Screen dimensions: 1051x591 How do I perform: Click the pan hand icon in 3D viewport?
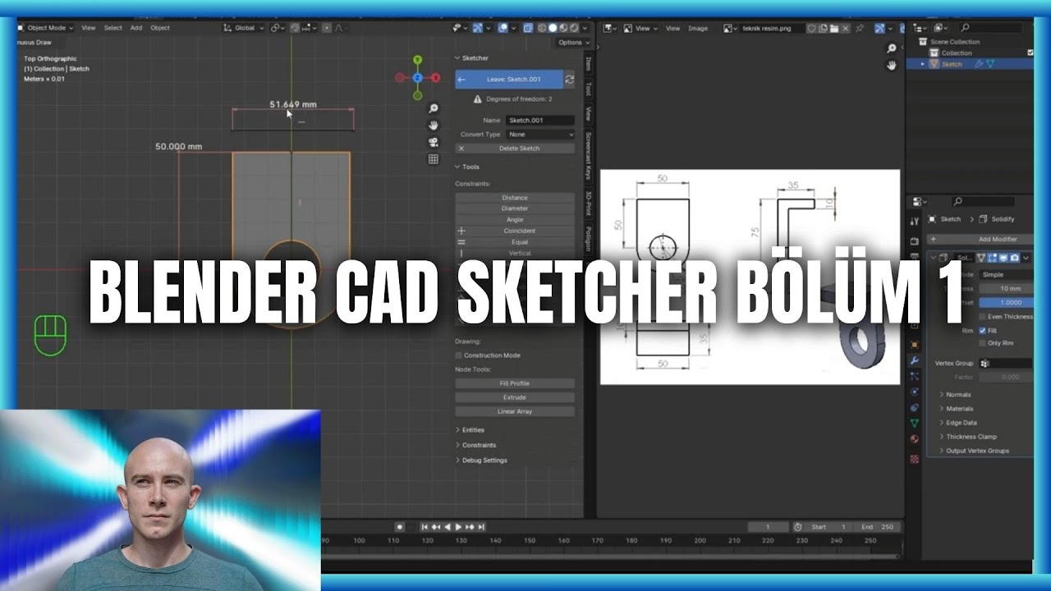pos(434,125)
